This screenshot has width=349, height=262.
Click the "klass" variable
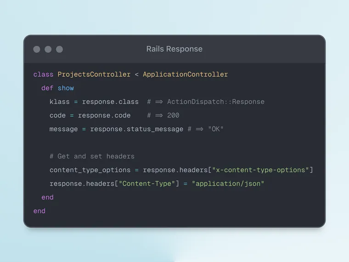pos(59,102)
